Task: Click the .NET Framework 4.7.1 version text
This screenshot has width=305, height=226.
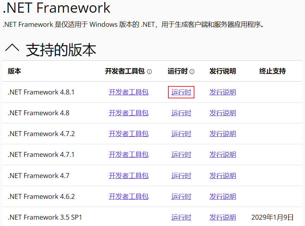Action: (41, 154)
